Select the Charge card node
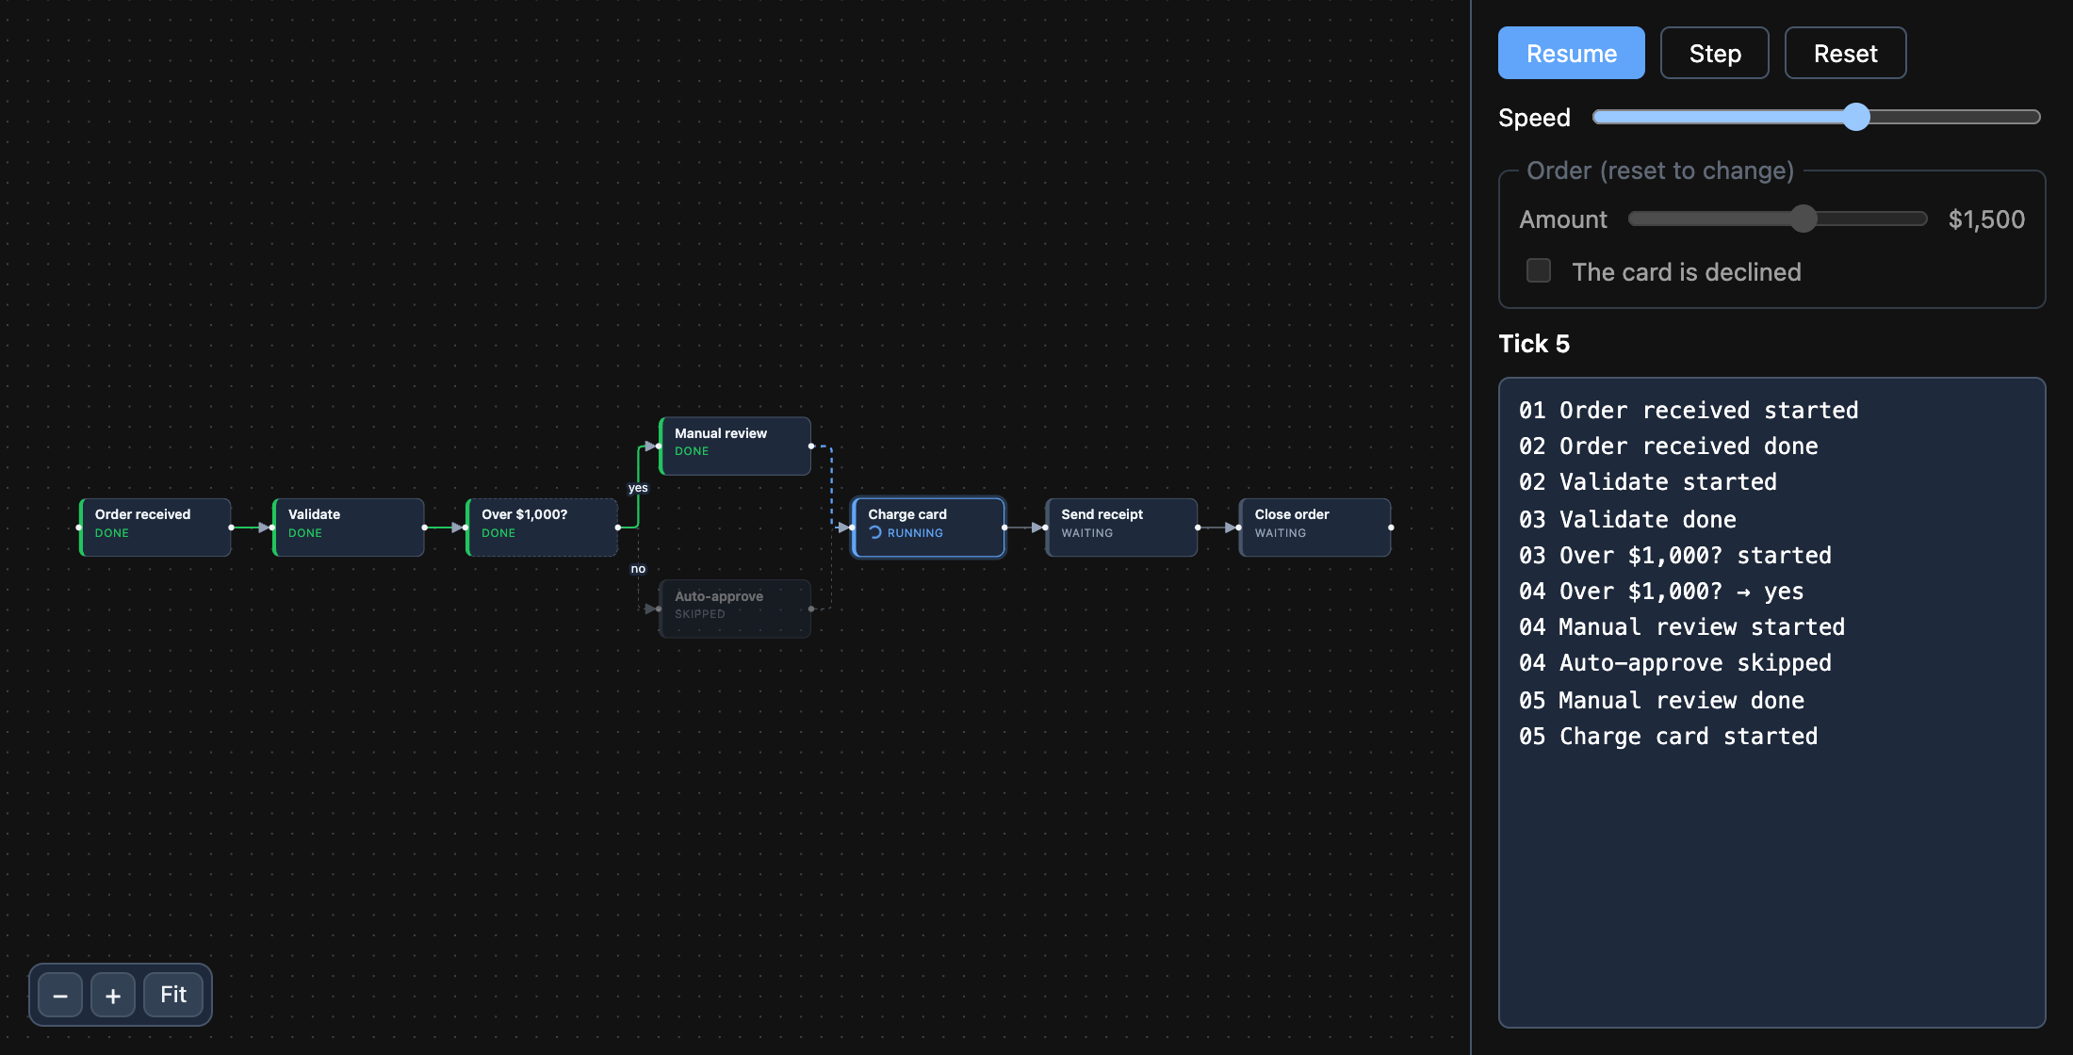This screenshot has width=2073, height=1055. (x=928, y=527)
